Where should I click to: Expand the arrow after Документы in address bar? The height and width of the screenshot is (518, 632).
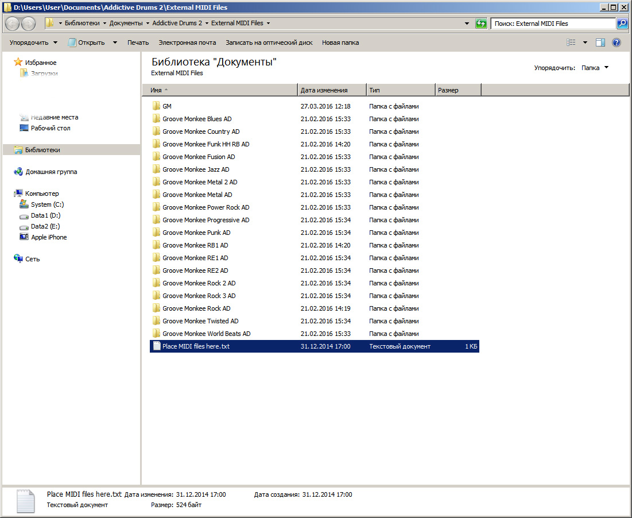pyautogui.click(x=148, y=24)
